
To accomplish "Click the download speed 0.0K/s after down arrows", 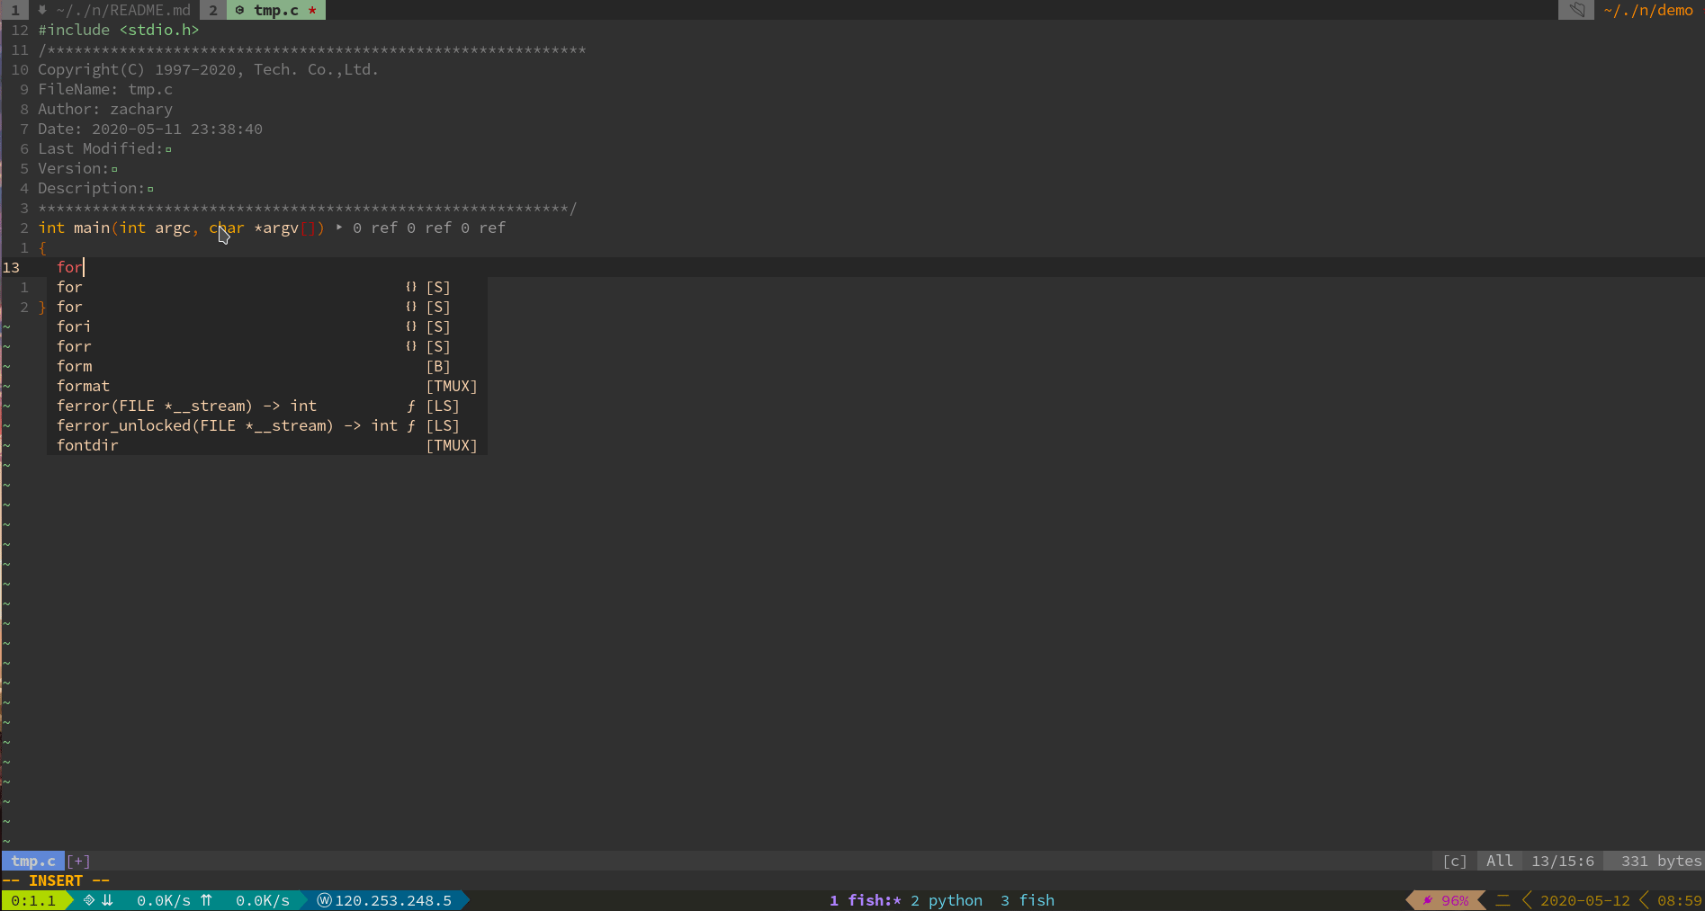I will (164, 900).
